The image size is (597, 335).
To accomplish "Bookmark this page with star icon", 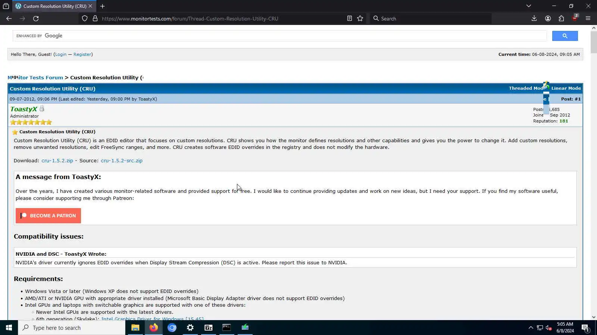I will coord(360,19).
